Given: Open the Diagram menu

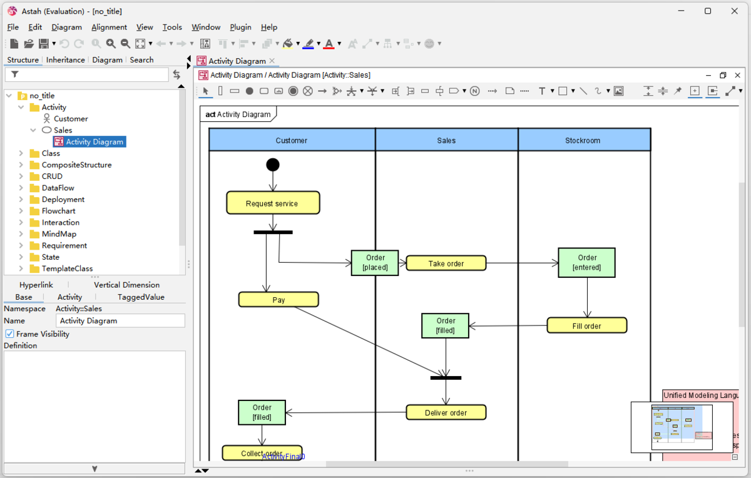Looking at the screenshot, I should [x=66, y=27].
